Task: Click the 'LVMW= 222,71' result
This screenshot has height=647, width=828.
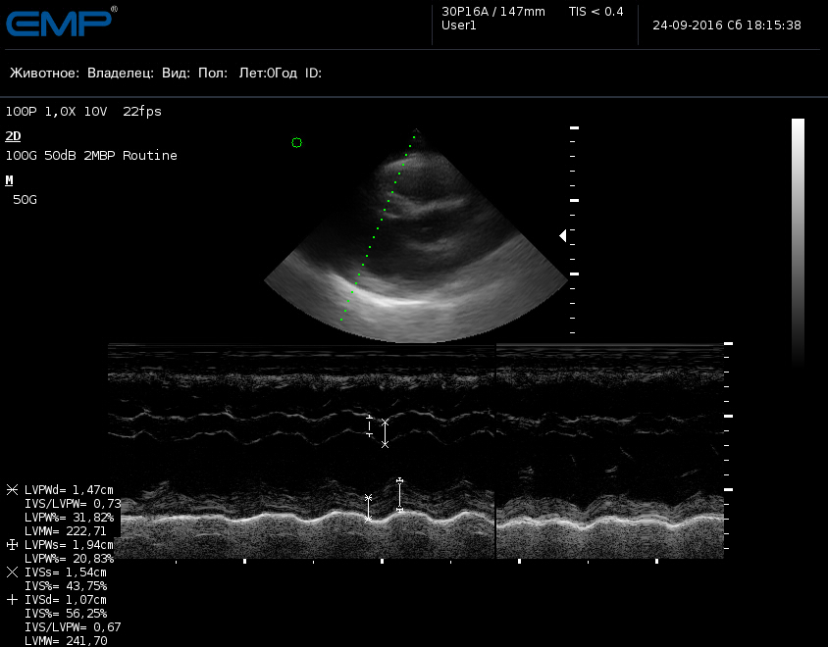Action: 66,531
